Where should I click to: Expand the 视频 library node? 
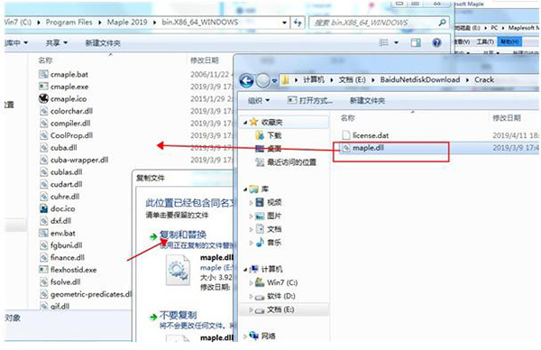(x=252, y=203)
